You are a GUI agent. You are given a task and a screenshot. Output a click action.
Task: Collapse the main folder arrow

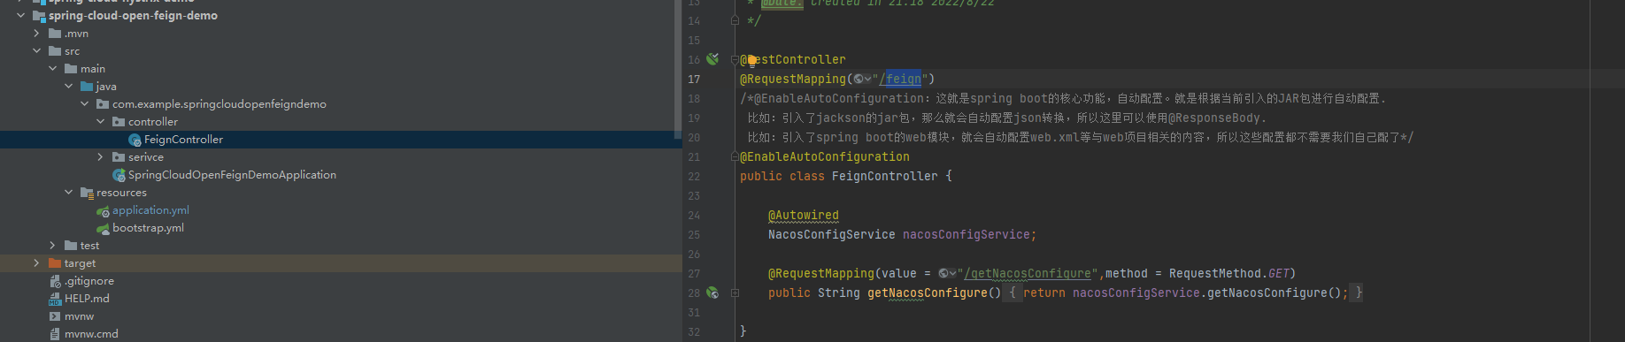pyautogui.click(x=52, y=68)
